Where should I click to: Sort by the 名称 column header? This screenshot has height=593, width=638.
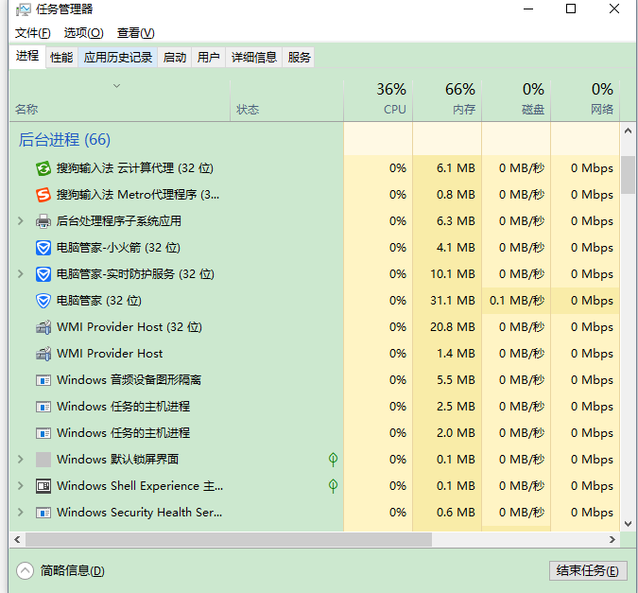pos(120,100)
